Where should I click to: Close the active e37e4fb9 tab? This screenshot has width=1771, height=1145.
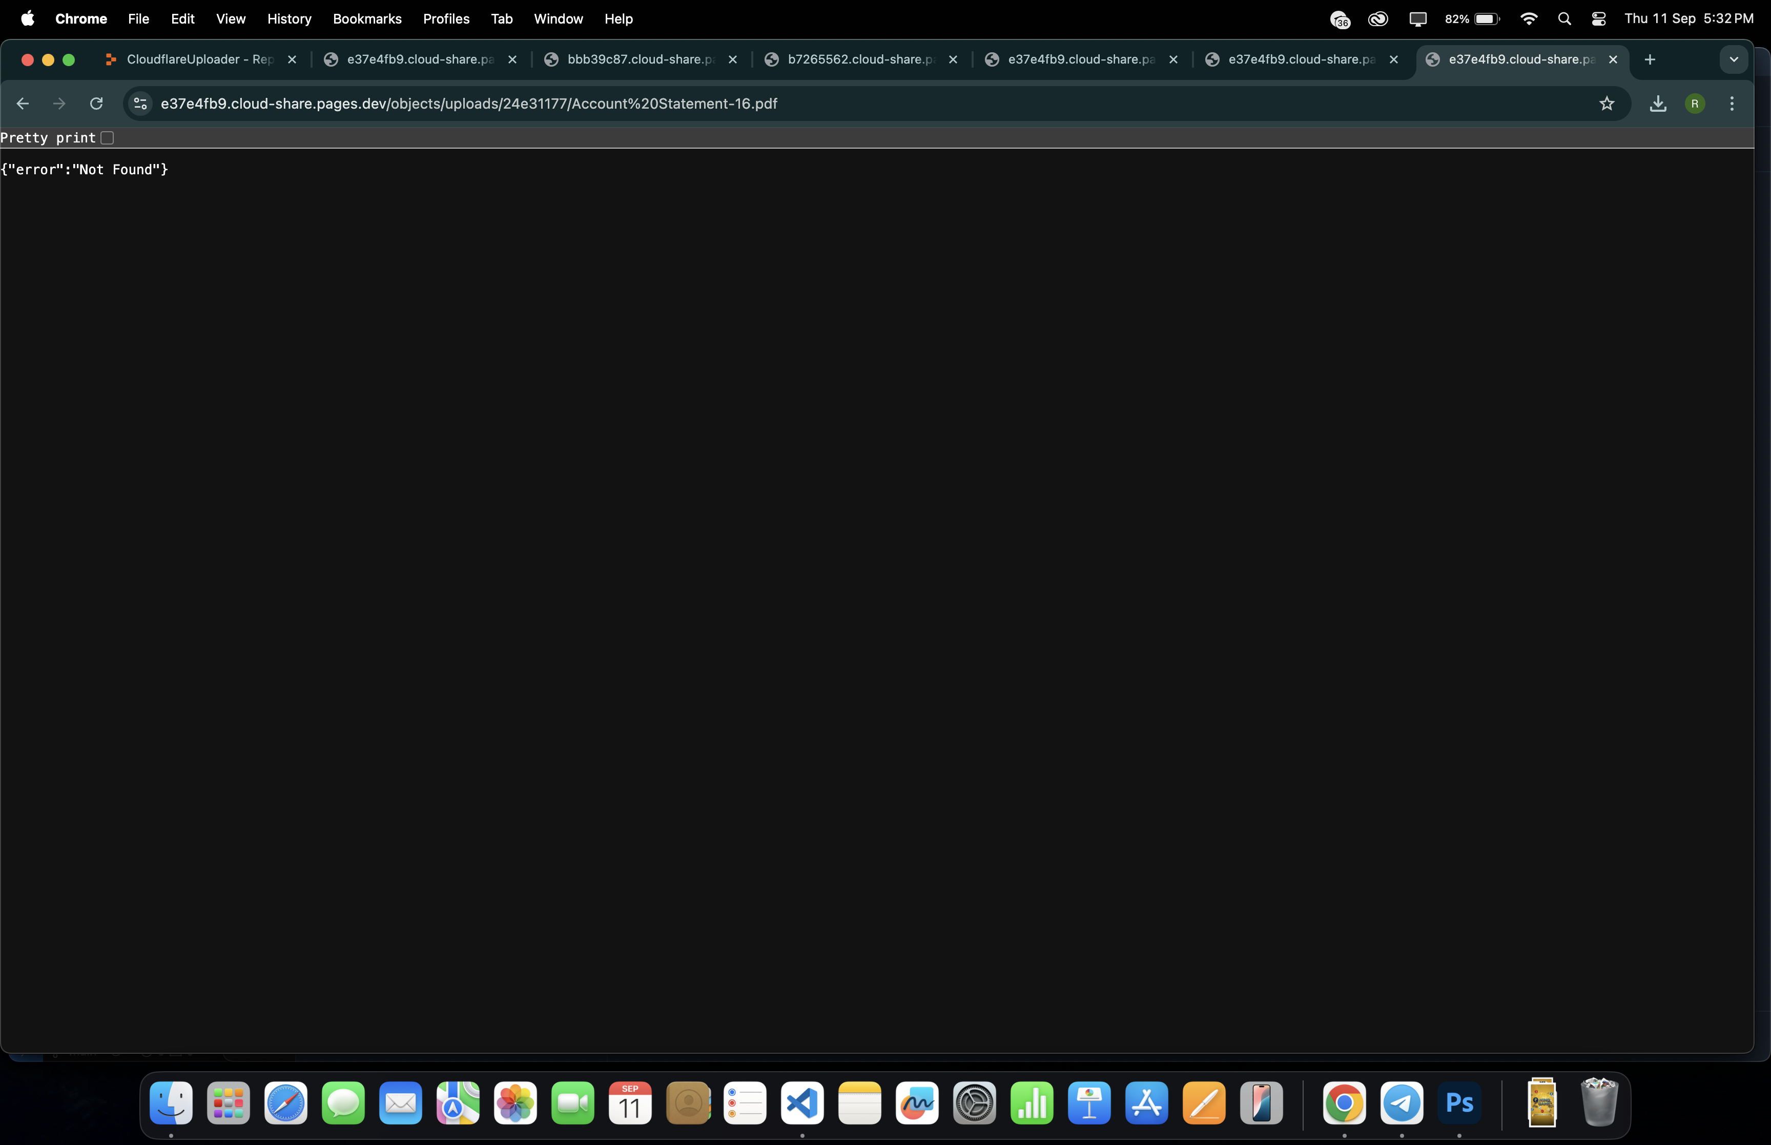click(1613, 59)
